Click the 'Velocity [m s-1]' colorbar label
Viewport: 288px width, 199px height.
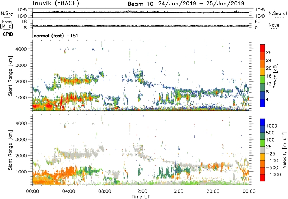[284, 150]
